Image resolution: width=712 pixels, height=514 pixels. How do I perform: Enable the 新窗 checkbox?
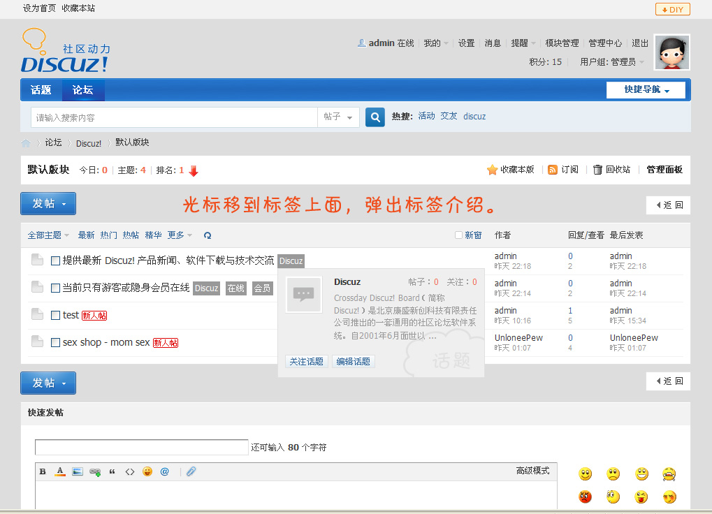458,235
